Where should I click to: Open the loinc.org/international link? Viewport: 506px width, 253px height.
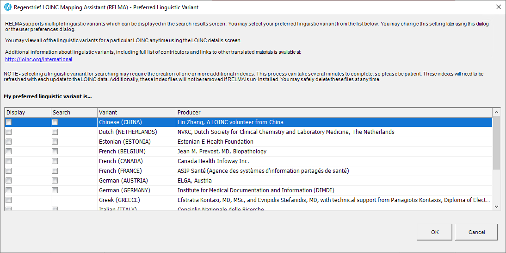tap(38, 59)
